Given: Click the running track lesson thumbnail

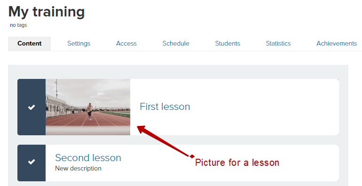Looking at the screenshot, I should click(88, 107).
